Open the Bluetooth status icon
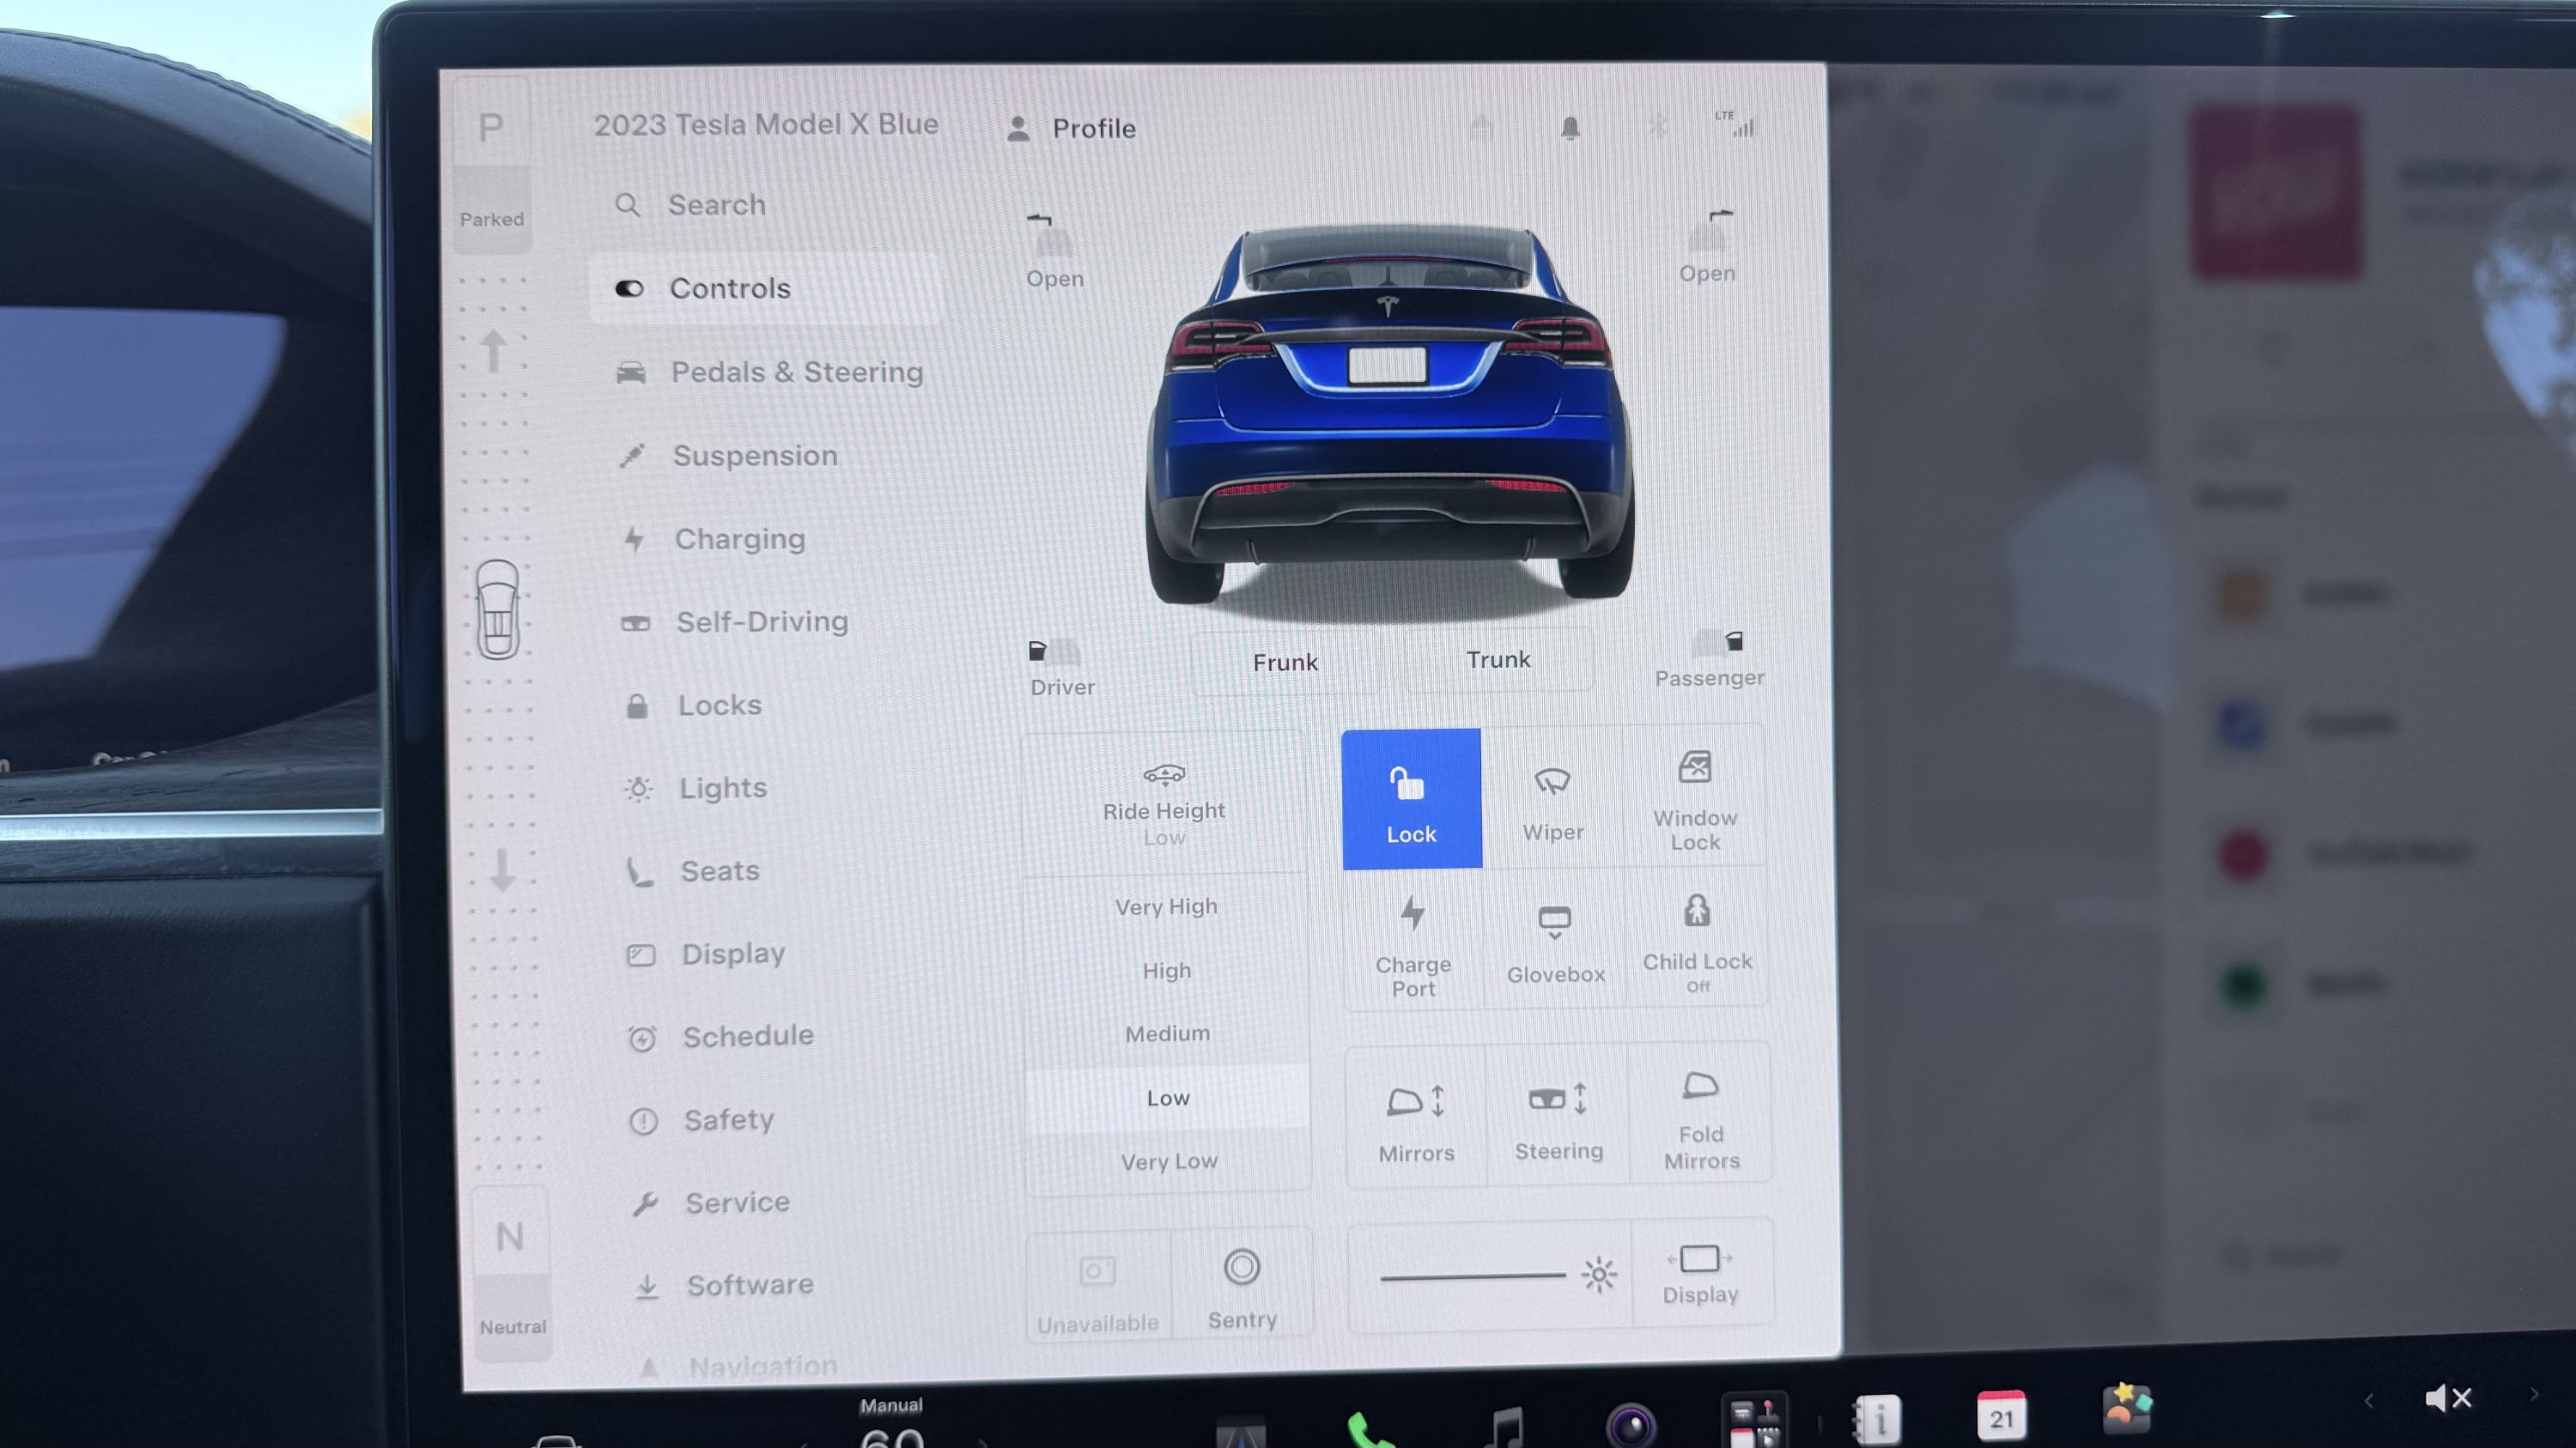This screenshot has width=2576, height=1448. (1658, 127)
